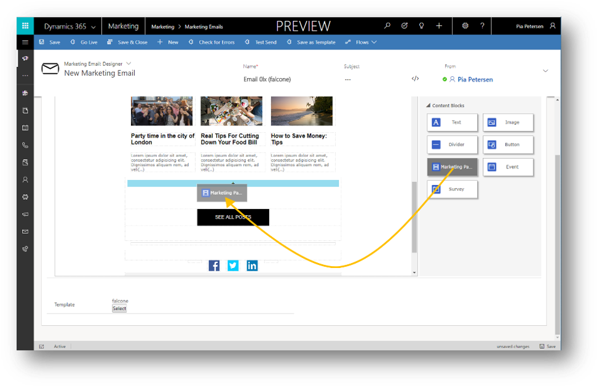Open the sidebar email envelope icon
The height and width of the screenshot is (386, 597).
coord(25,232)
